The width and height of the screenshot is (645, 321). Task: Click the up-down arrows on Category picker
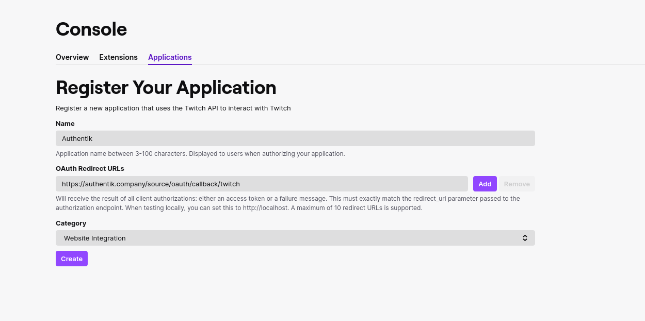pyautogui.click(x=525, y=238)
